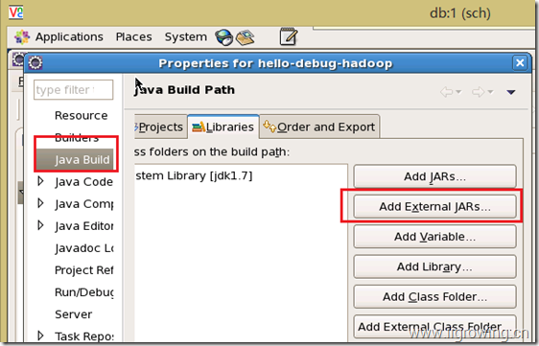The height and width of the screenshot is (346, 539).
Task: Expand the Java Compiler node
Action: pos(40,203)
